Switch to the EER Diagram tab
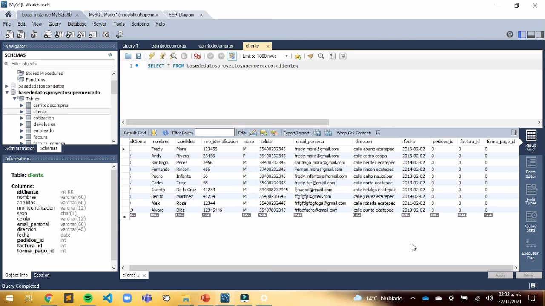 [181, 14]
